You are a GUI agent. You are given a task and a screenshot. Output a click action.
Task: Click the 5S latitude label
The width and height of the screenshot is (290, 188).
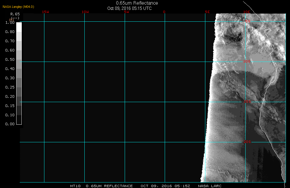point(248,21)
